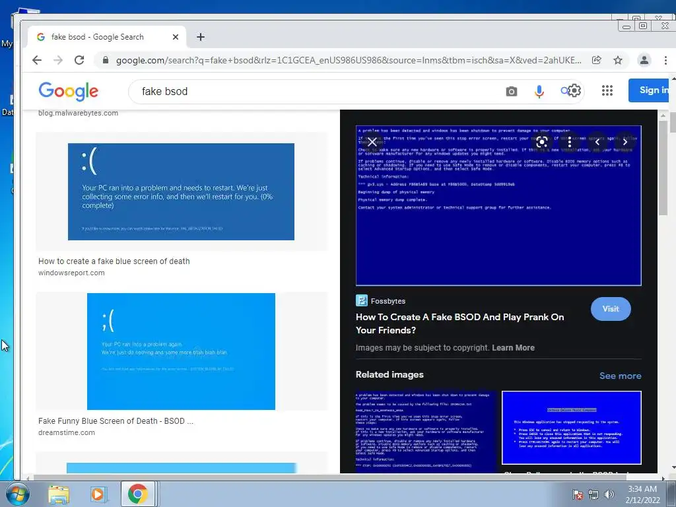676x507 pixels.
Task: Start voice search with microphone icon
Action: 539,91
